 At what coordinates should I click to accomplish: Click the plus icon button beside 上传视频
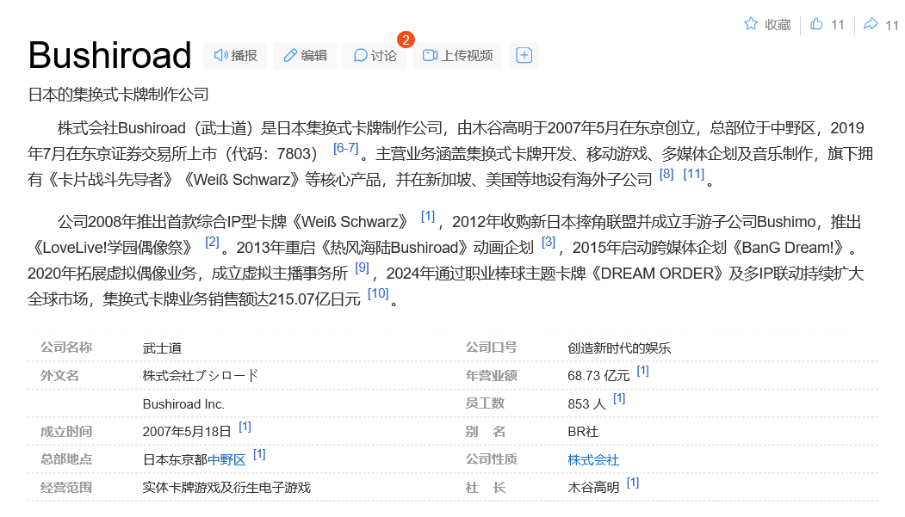pyautogui.click(x=524, y=55)
